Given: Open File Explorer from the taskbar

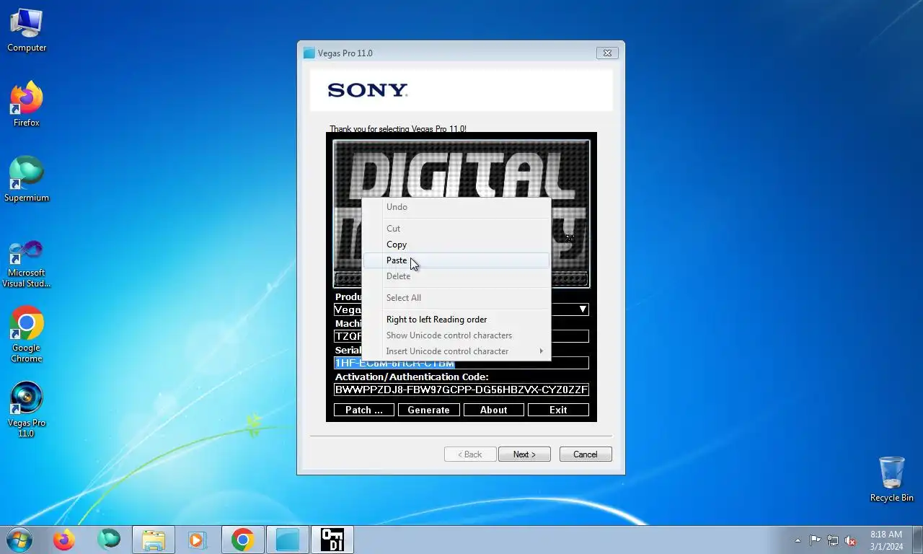Looking at the screenshot, I should (x=154, y=540).
